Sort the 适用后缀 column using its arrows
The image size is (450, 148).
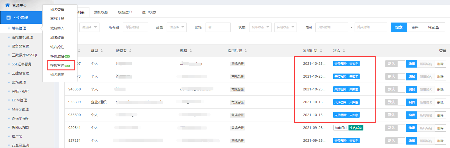[x=245, y=51]
